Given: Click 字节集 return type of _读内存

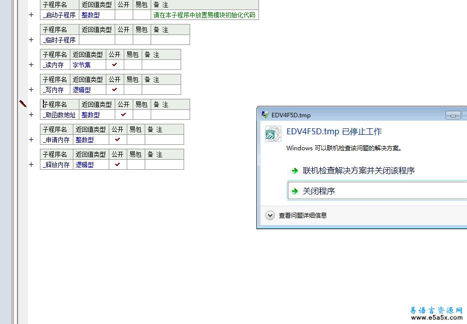Looking at the screenshot, I should (x=82, y=65).
